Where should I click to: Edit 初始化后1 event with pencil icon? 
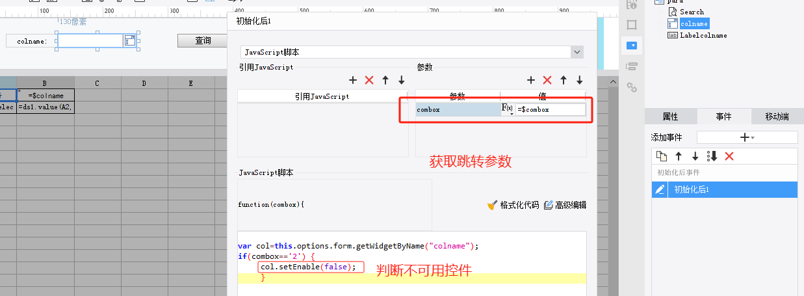660,189
